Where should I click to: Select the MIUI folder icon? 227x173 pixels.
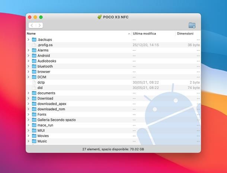pyautogui.click(x=34, y=131)
